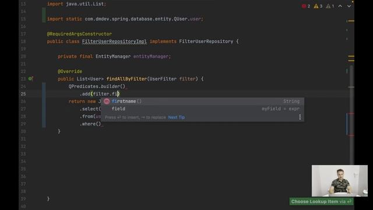Click the method icon beside firstname suggestion
Viewport: 373px width, 210px height.
click(107, 101)
